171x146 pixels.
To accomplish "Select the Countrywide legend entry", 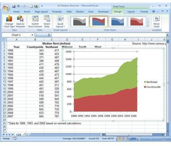I will 152,87.
